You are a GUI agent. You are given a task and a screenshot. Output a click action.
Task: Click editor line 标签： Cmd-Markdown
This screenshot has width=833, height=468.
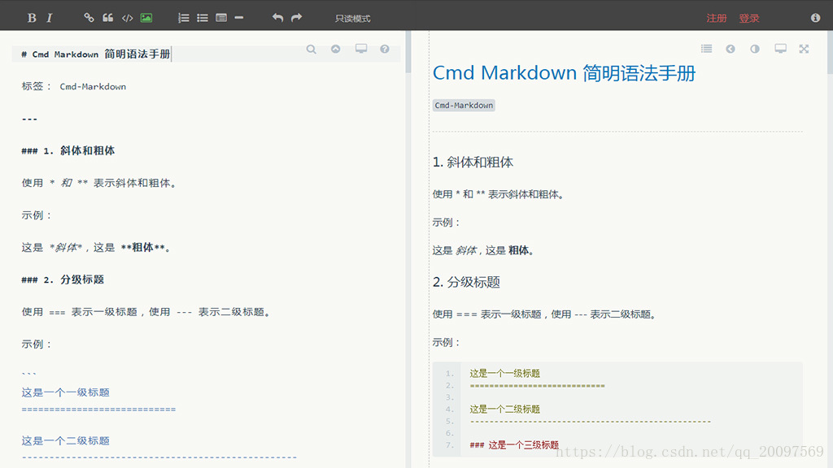[74, 86]
